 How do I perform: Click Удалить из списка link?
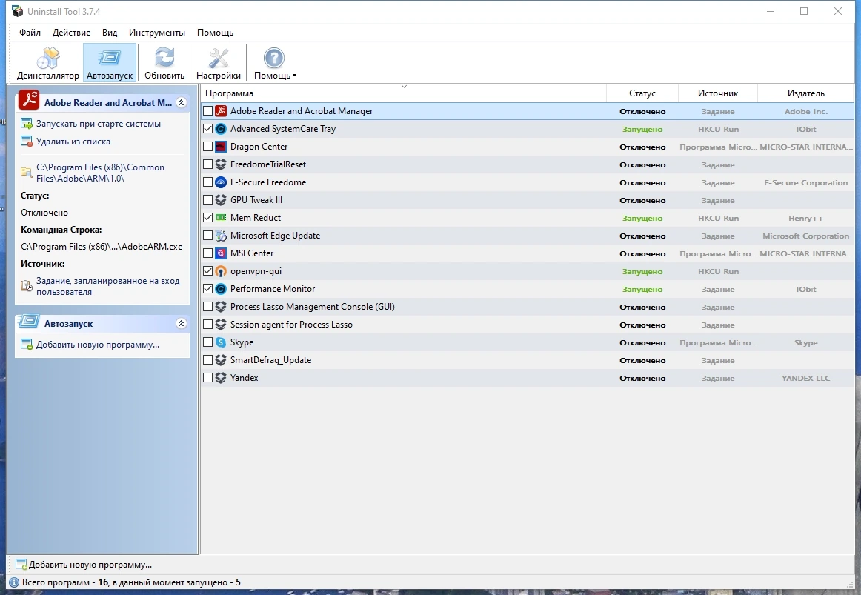coord(73,142)
